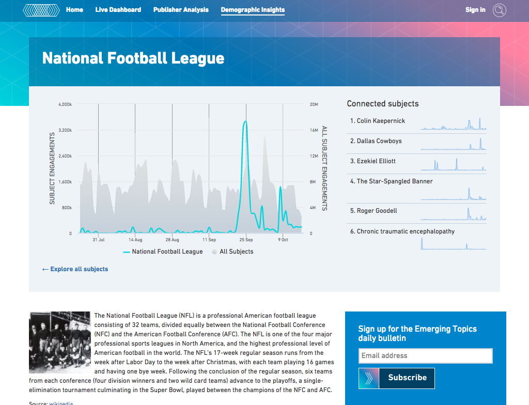
Task: Click the 25 Sep axis label
Action: pyautogui.click(x=246, y=240)
